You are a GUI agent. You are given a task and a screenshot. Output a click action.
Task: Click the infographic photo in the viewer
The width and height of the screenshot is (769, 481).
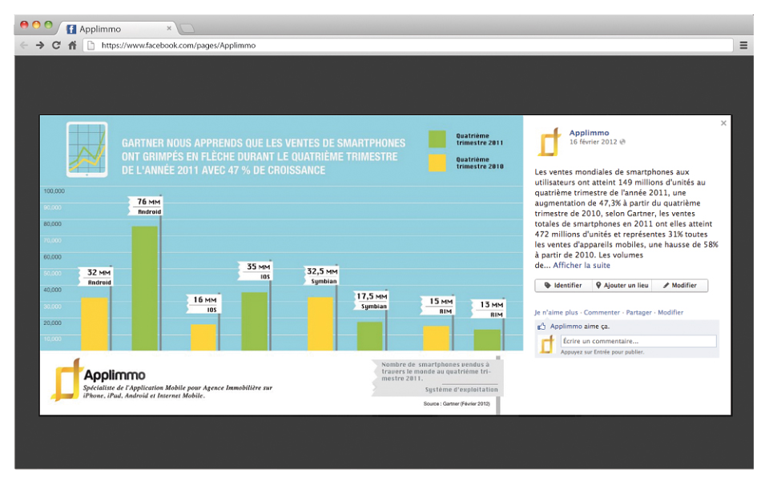click(281, 265)
